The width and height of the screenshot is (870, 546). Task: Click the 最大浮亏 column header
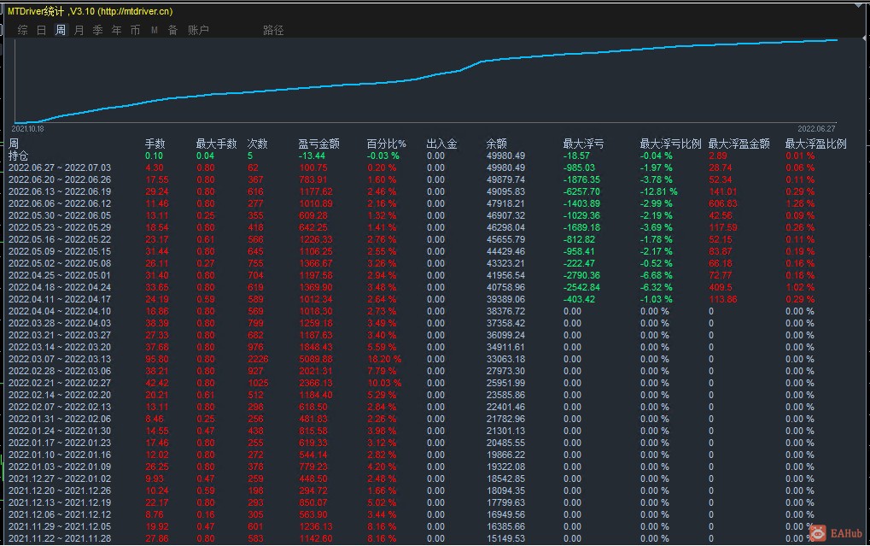tap(583, 144)
